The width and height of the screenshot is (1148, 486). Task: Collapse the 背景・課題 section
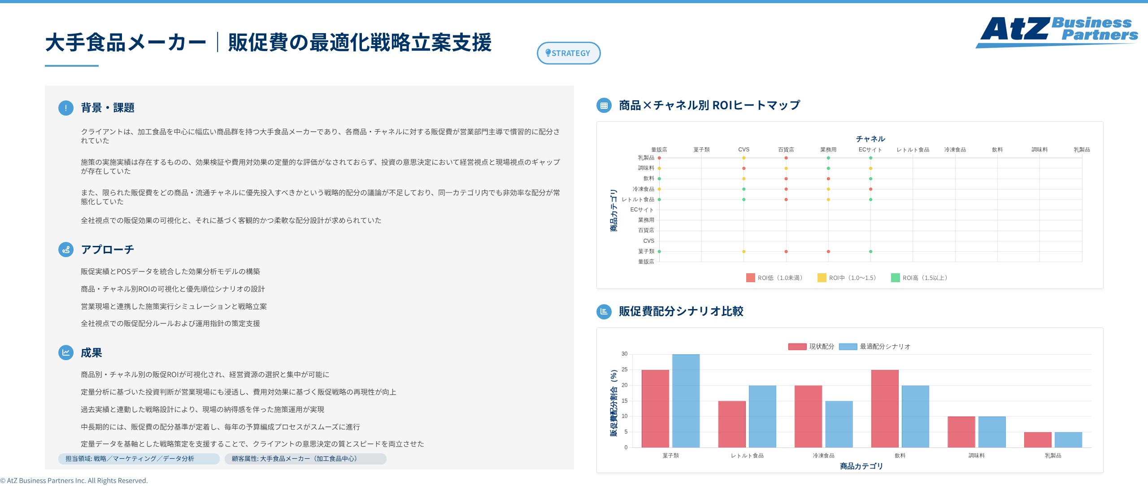(109, 108)
